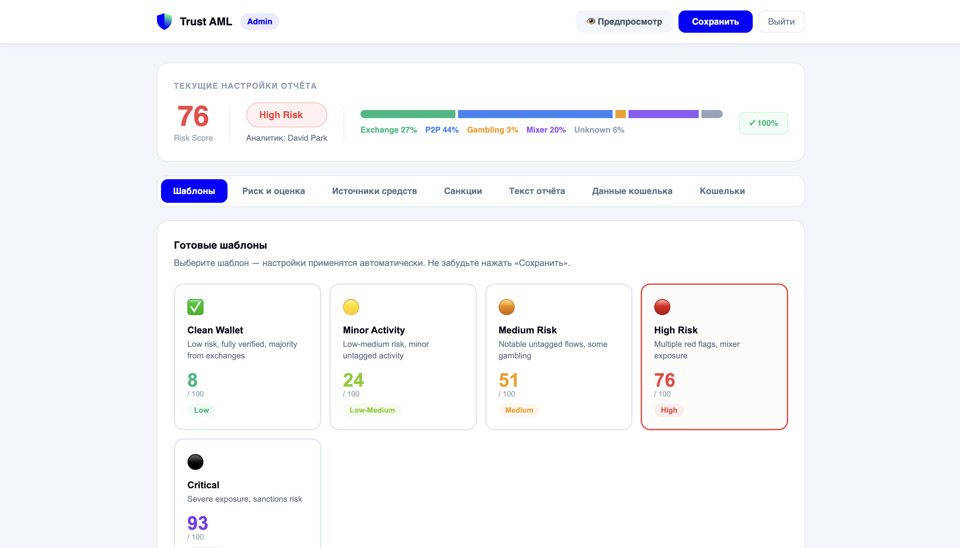The height and width of the screenshot is (548, 960).
Task: Click the Unknown 6% legend label
Action: [599, 130]
